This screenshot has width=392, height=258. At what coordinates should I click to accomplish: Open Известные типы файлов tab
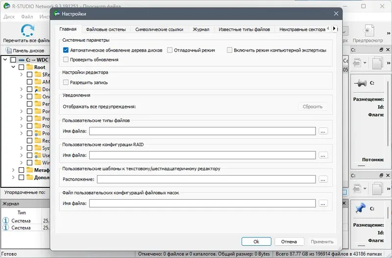244,29
